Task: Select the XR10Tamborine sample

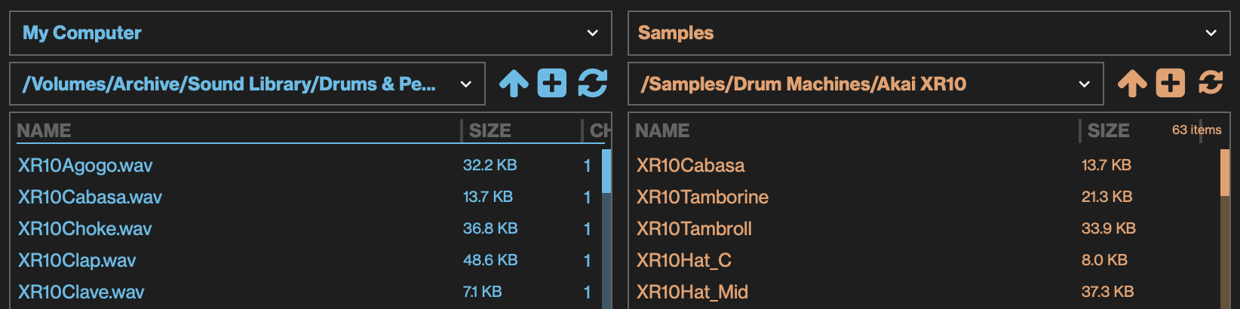Action: (x=702, y=197)
